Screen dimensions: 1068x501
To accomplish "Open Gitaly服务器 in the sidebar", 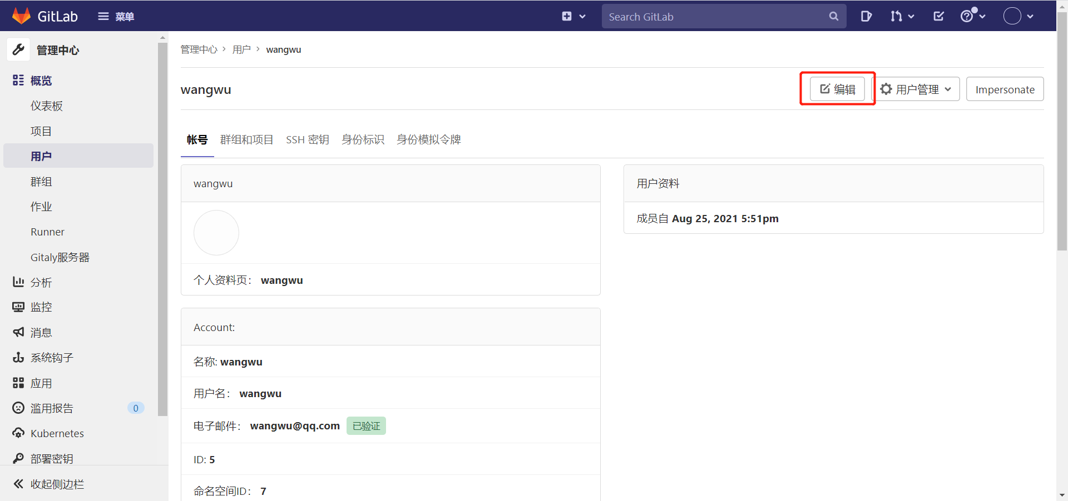I will coord(60,257).
